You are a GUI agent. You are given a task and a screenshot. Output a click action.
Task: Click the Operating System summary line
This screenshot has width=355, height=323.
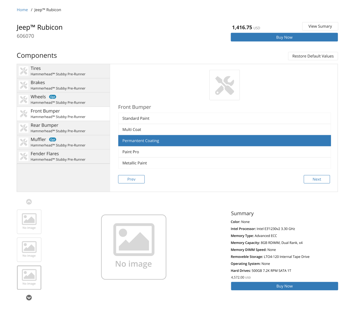point(250,264)
